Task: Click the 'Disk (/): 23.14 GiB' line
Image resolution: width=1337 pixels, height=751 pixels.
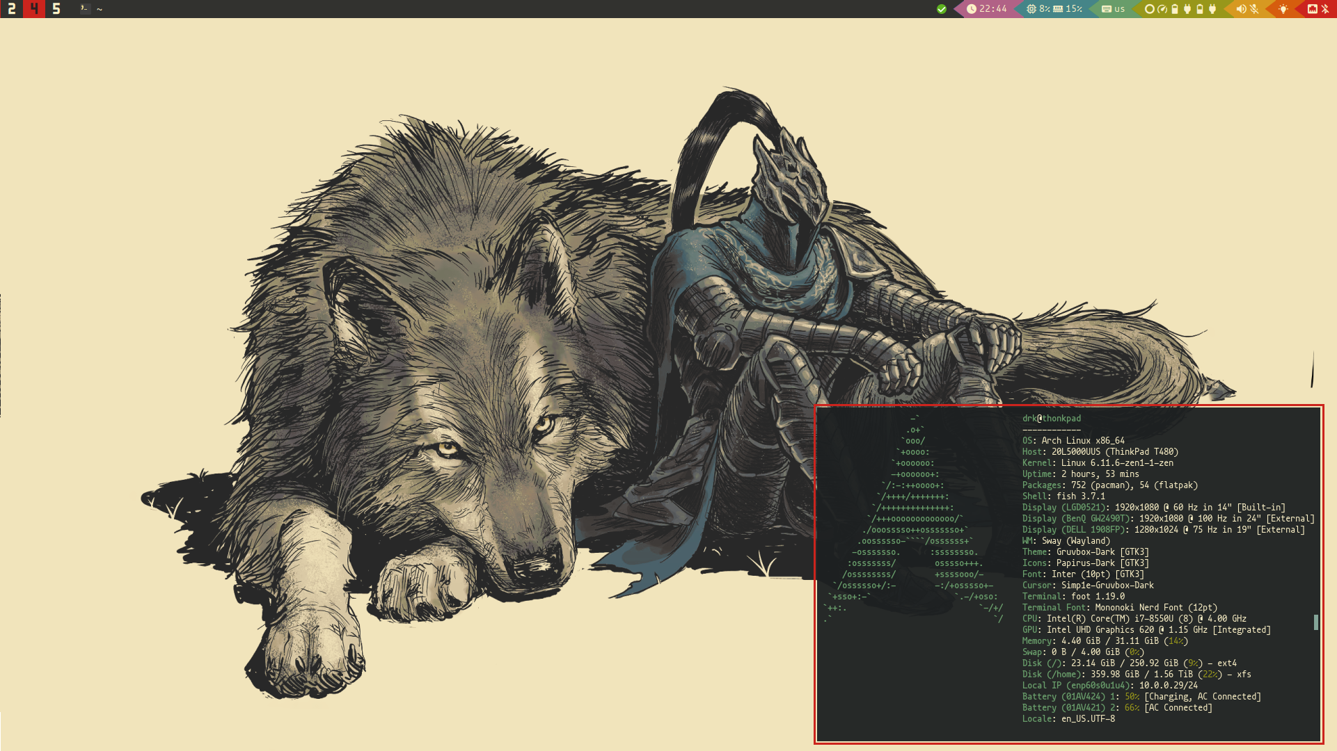Action: pyautogui.click(x=1130, y=663)
